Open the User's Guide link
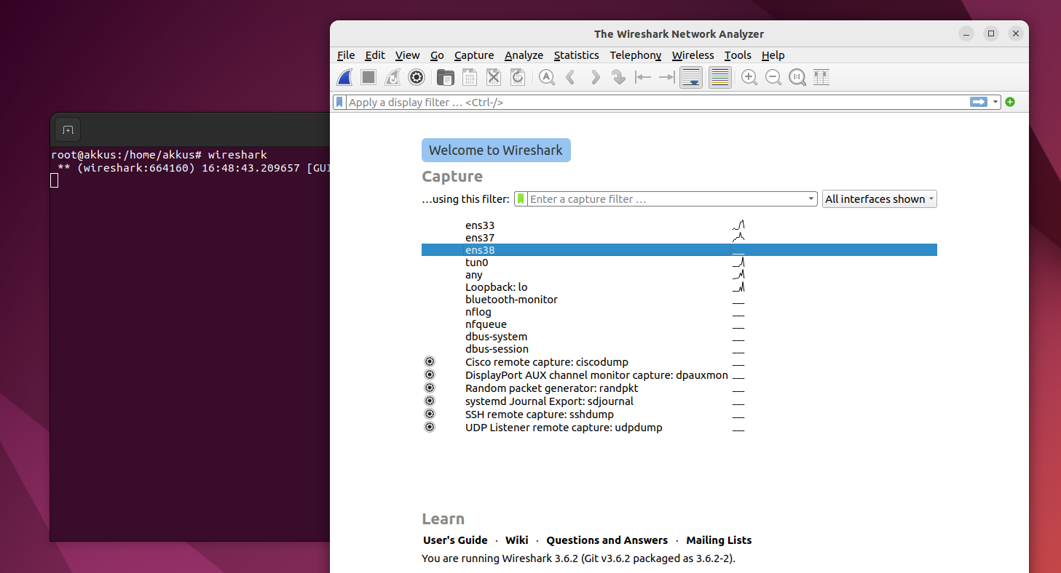The width and height of the screenshot is (1061, 573). pyautogui.click(x=455, y=540)
